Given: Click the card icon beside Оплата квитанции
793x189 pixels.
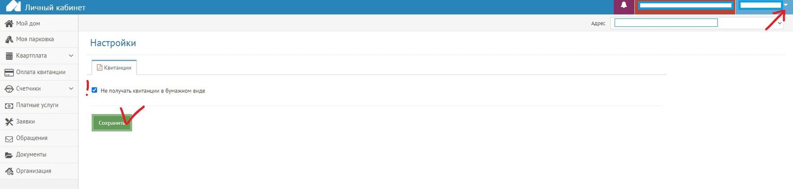Looking at the screenshot, I should (8, 72).
